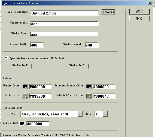
Task: Open the Border Color picker swatch
Action: [x=25, y=86]
